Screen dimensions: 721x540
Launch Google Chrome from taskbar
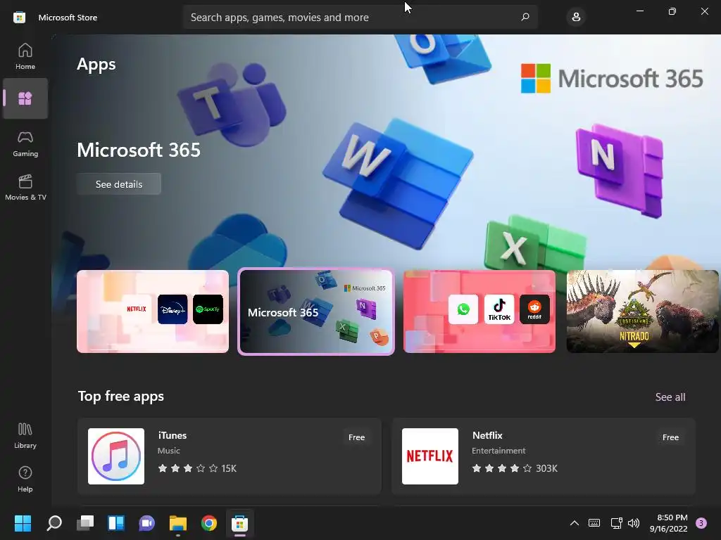click(x=208, y=522)
